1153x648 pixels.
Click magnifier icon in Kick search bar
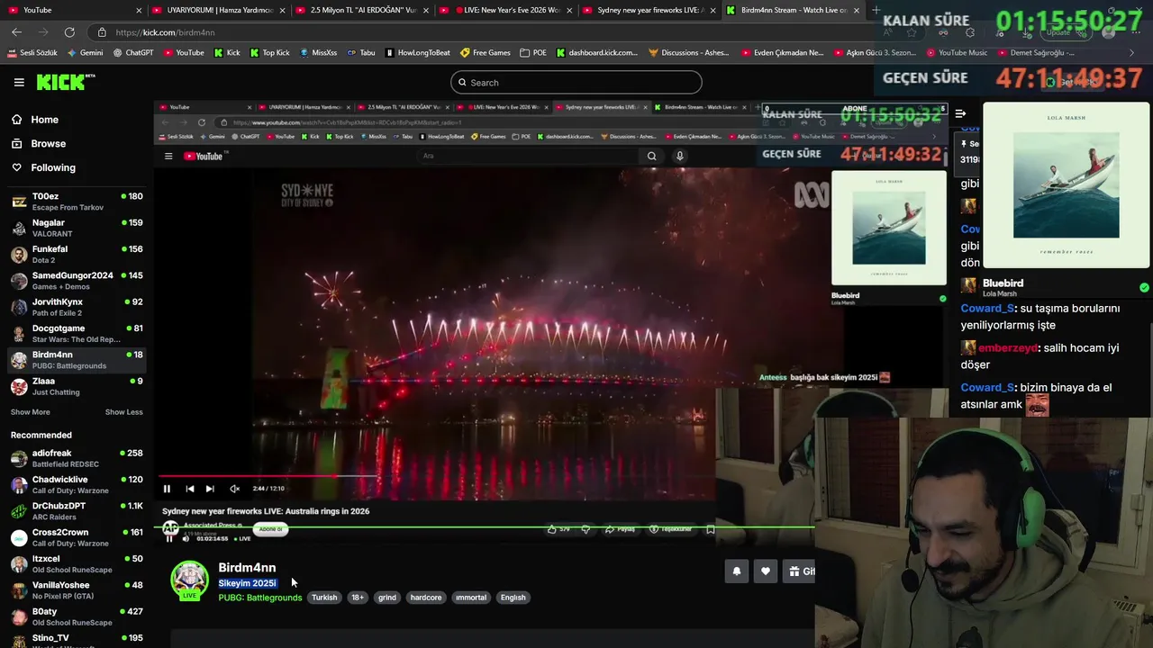pyautogui.click(x=462, y=83)
